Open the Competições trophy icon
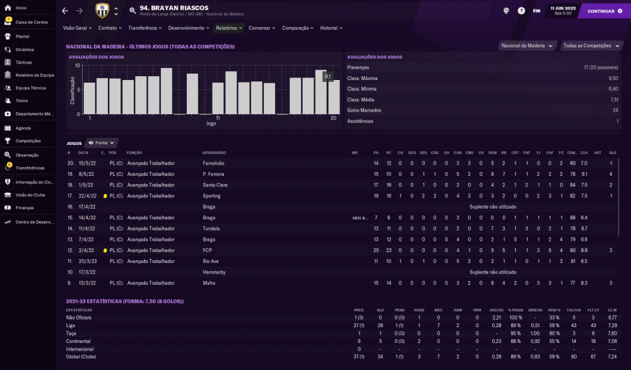631x370 pixels. click(8, 141)
